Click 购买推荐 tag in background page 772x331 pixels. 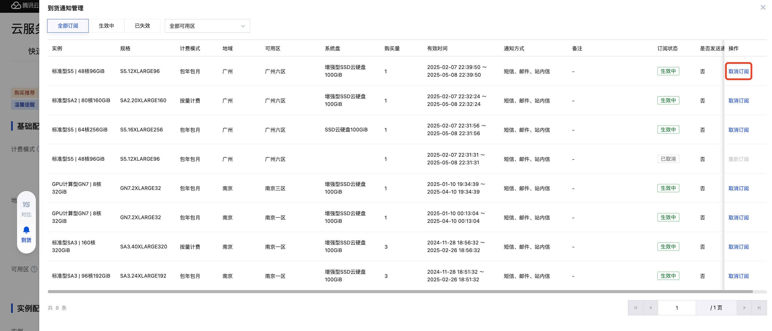(24, 93)
